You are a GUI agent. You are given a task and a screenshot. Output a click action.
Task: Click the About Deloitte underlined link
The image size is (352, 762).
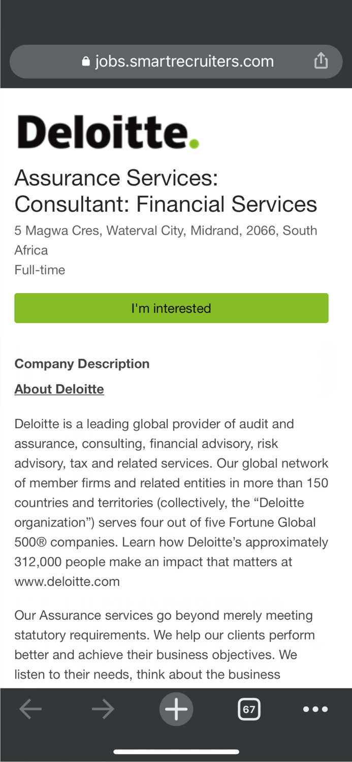[x=59, y=389]
